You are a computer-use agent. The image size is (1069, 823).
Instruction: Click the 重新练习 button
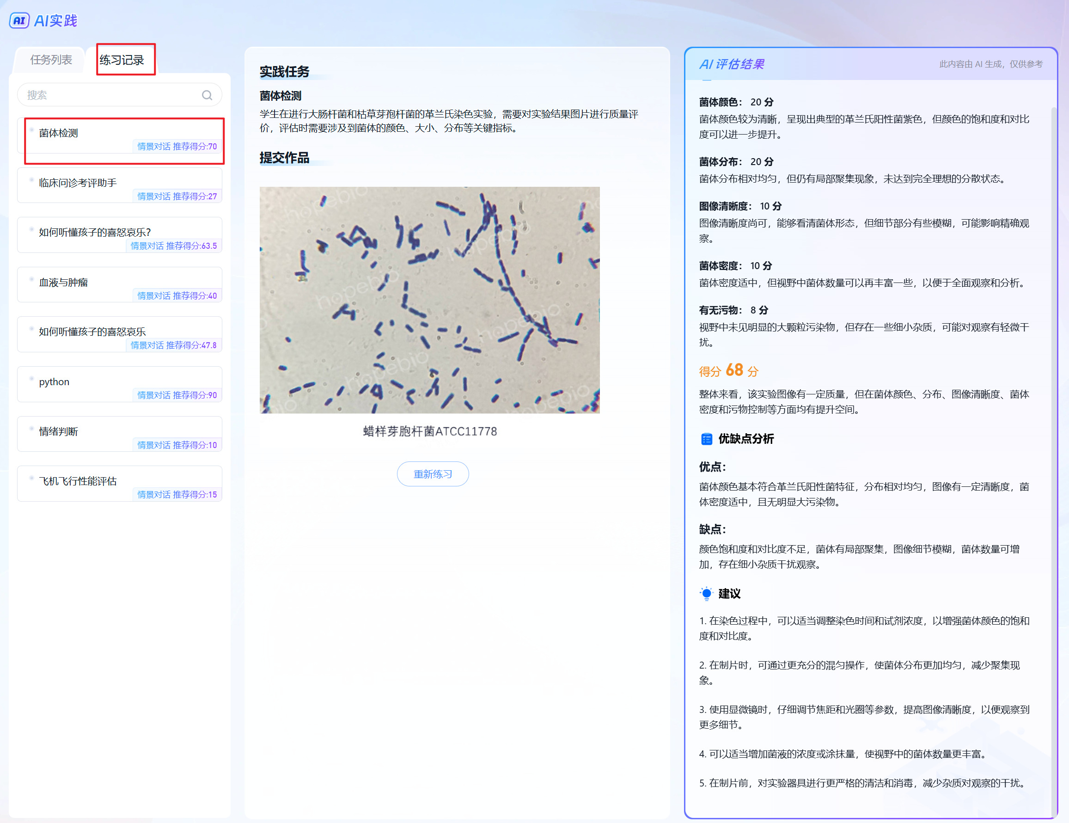pyautogui.click(x=433, y=474)
